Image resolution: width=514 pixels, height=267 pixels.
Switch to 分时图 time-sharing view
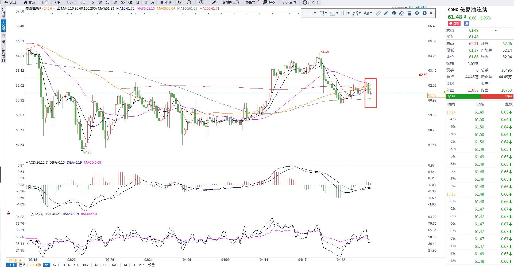3,13
